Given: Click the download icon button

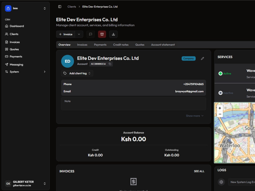Looking at the screenshot, I should (113, 34).
